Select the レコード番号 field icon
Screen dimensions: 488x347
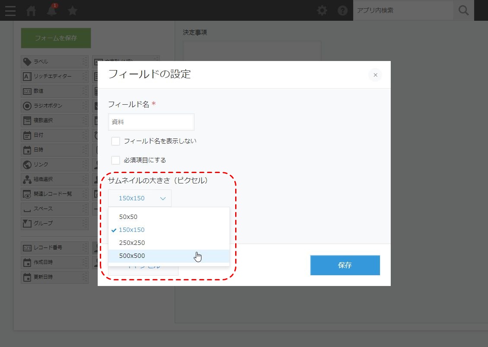coord(27,248)
